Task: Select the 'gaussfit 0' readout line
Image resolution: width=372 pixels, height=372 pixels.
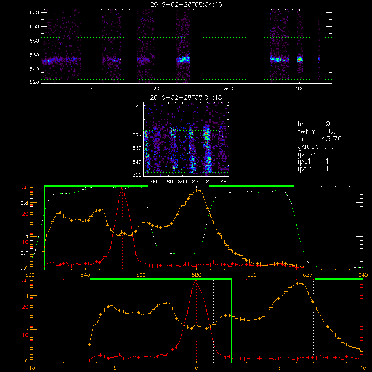Action: tap(316, 146)
